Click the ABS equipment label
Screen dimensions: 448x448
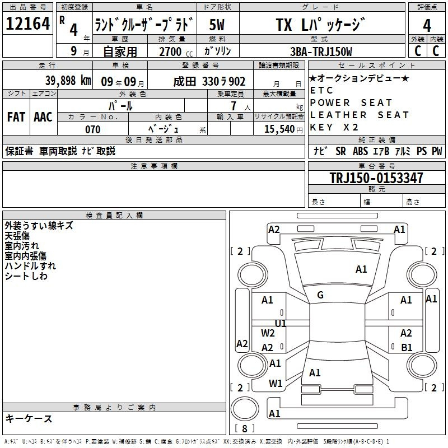[360, 151]
